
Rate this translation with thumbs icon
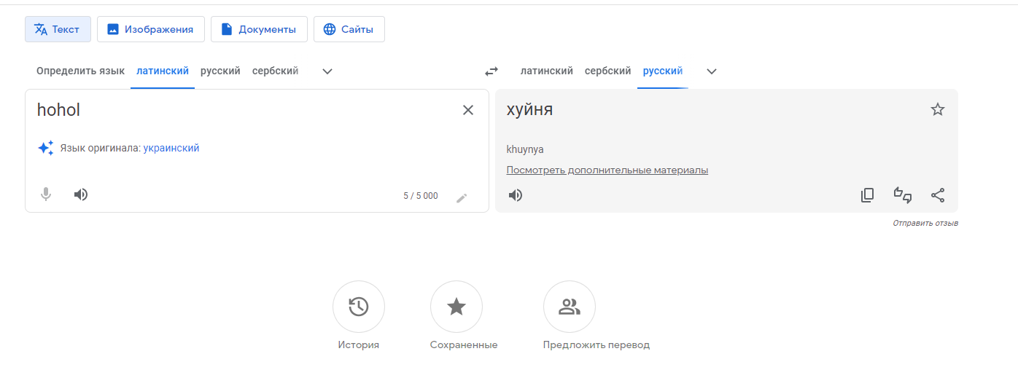coord(903,194)
